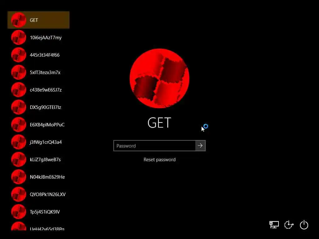Open the network connection icon

pyautogui.click(x=274, y=225)
